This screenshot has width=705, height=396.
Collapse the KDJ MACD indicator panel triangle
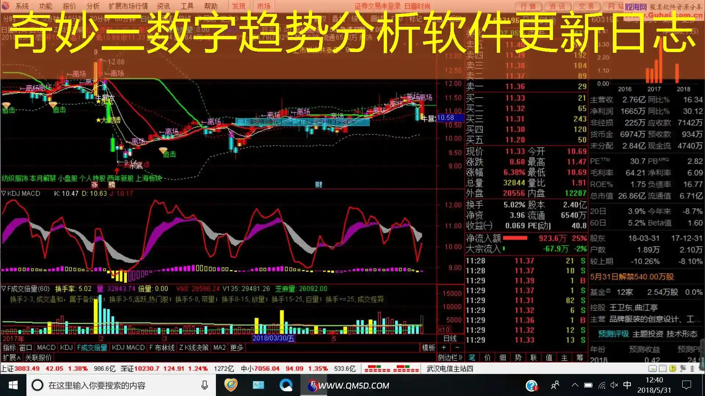pos(4,193)
